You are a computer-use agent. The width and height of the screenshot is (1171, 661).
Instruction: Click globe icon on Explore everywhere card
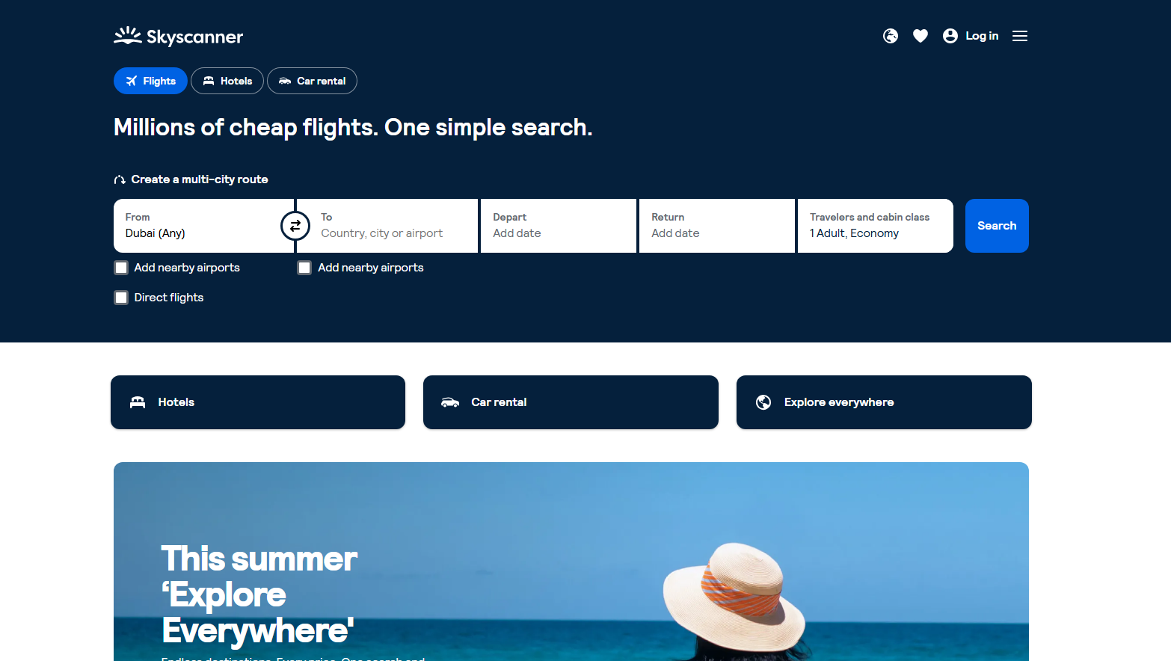pyautogui.click(x=763, y=402)
